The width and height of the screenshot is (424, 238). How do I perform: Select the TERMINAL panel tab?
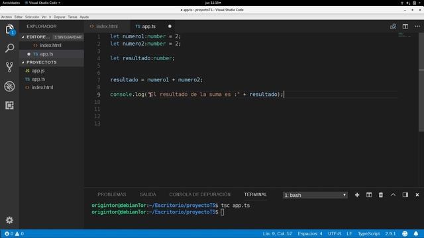pyautogui.click(x=255, y=194)
